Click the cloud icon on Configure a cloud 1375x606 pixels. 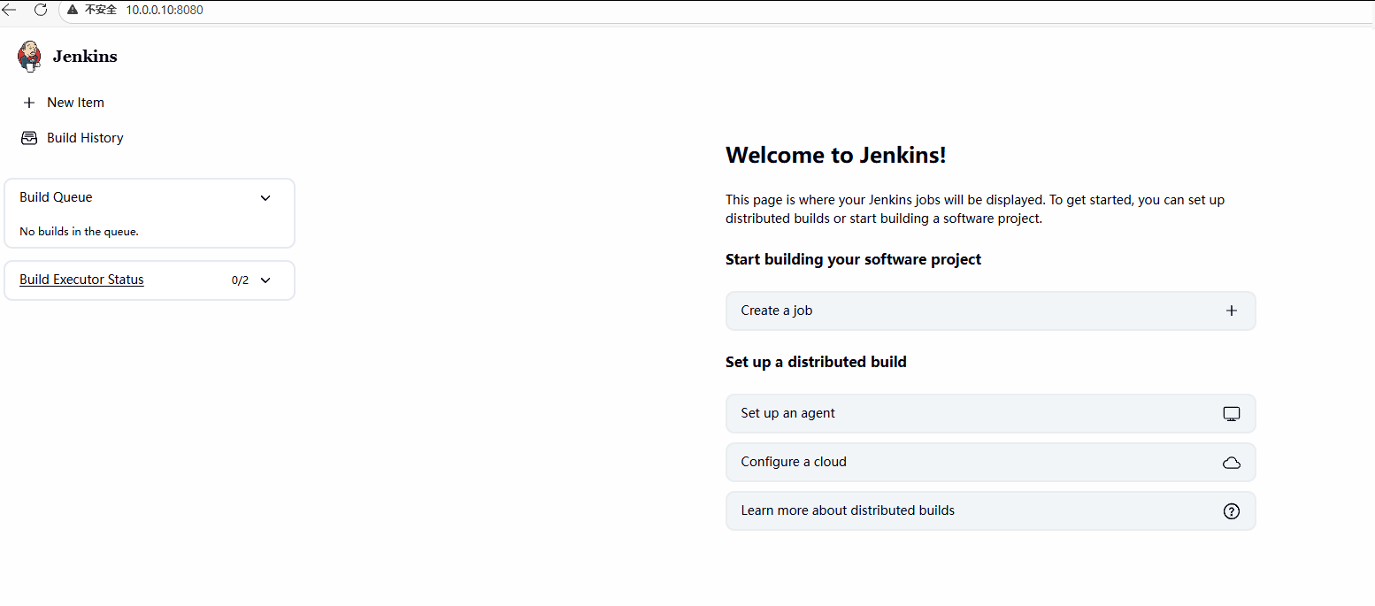(1231, 463)
